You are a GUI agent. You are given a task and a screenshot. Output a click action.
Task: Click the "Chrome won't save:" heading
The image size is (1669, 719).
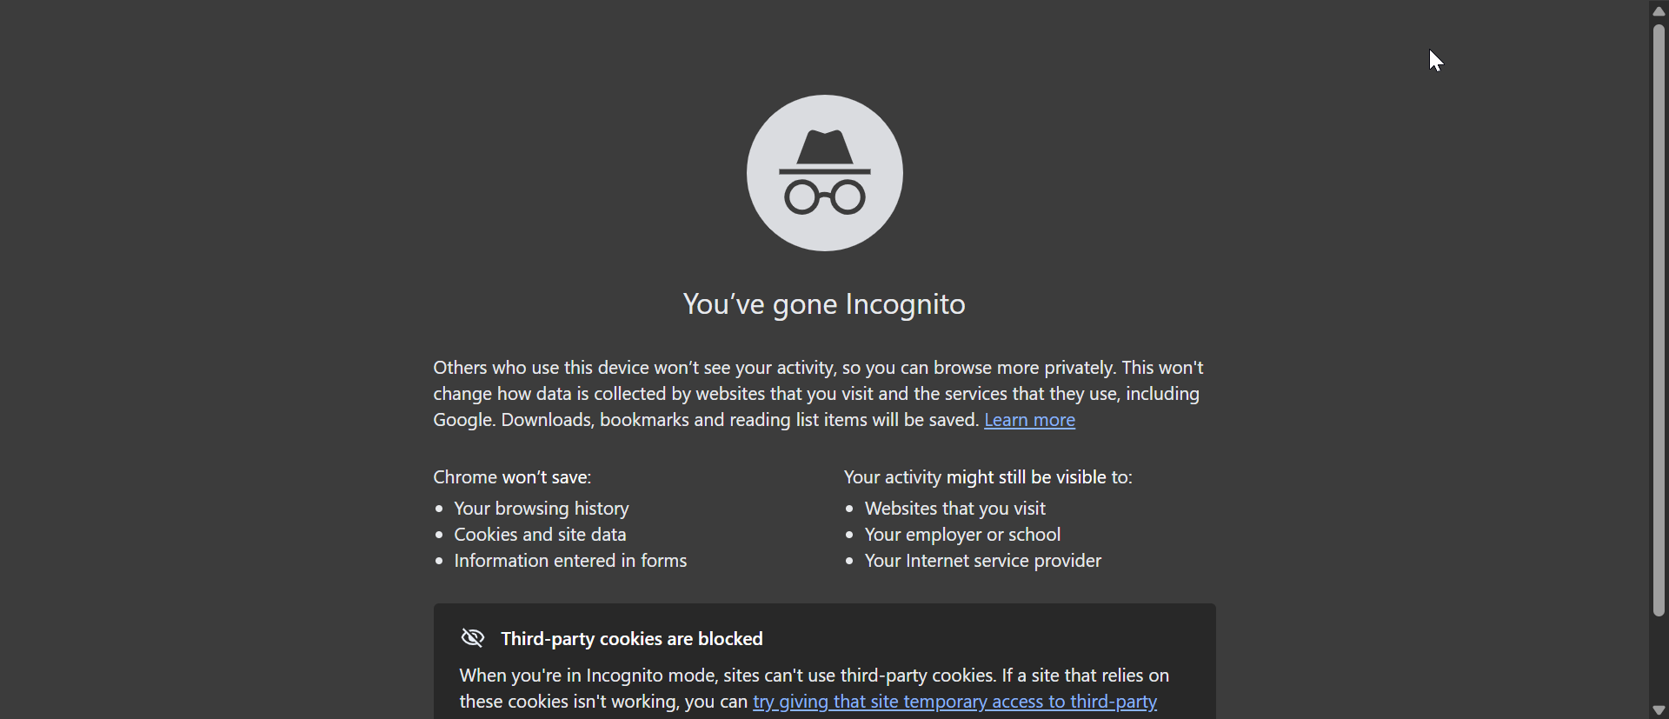coord(512,477)
